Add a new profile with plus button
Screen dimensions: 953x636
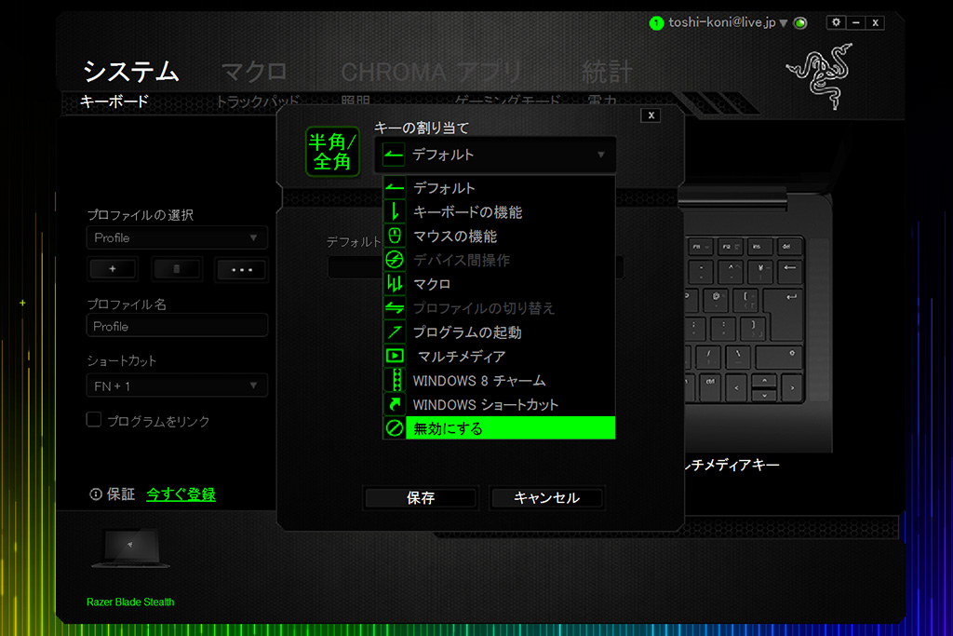pyautogui.click(x=113, y=269)
